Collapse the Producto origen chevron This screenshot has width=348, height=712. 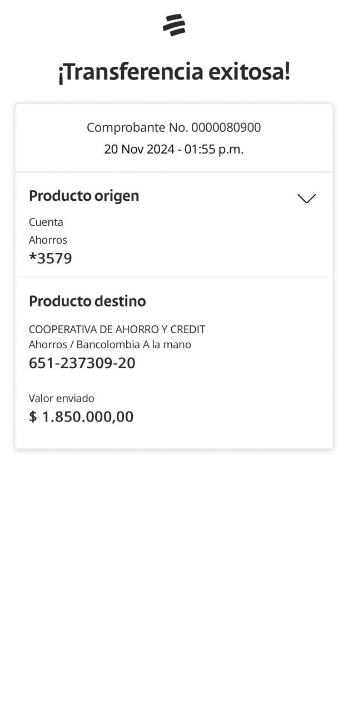(306, 199)
